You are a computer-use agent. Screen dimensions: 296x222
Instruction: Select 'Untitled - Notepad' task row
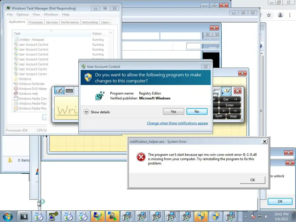click(60, 40)
